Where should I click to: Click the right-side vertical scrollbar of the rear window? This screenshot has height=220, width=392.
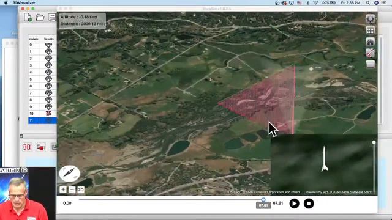pos(381,80)
